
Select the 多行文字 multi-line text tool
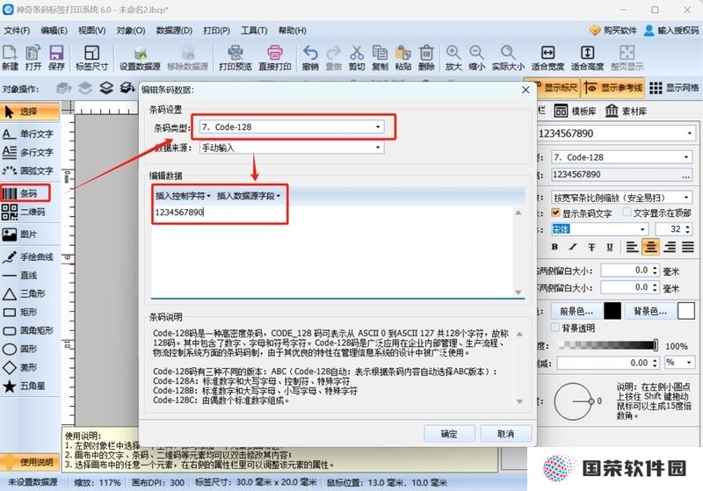pyautogui.click(x=30, y=152)
